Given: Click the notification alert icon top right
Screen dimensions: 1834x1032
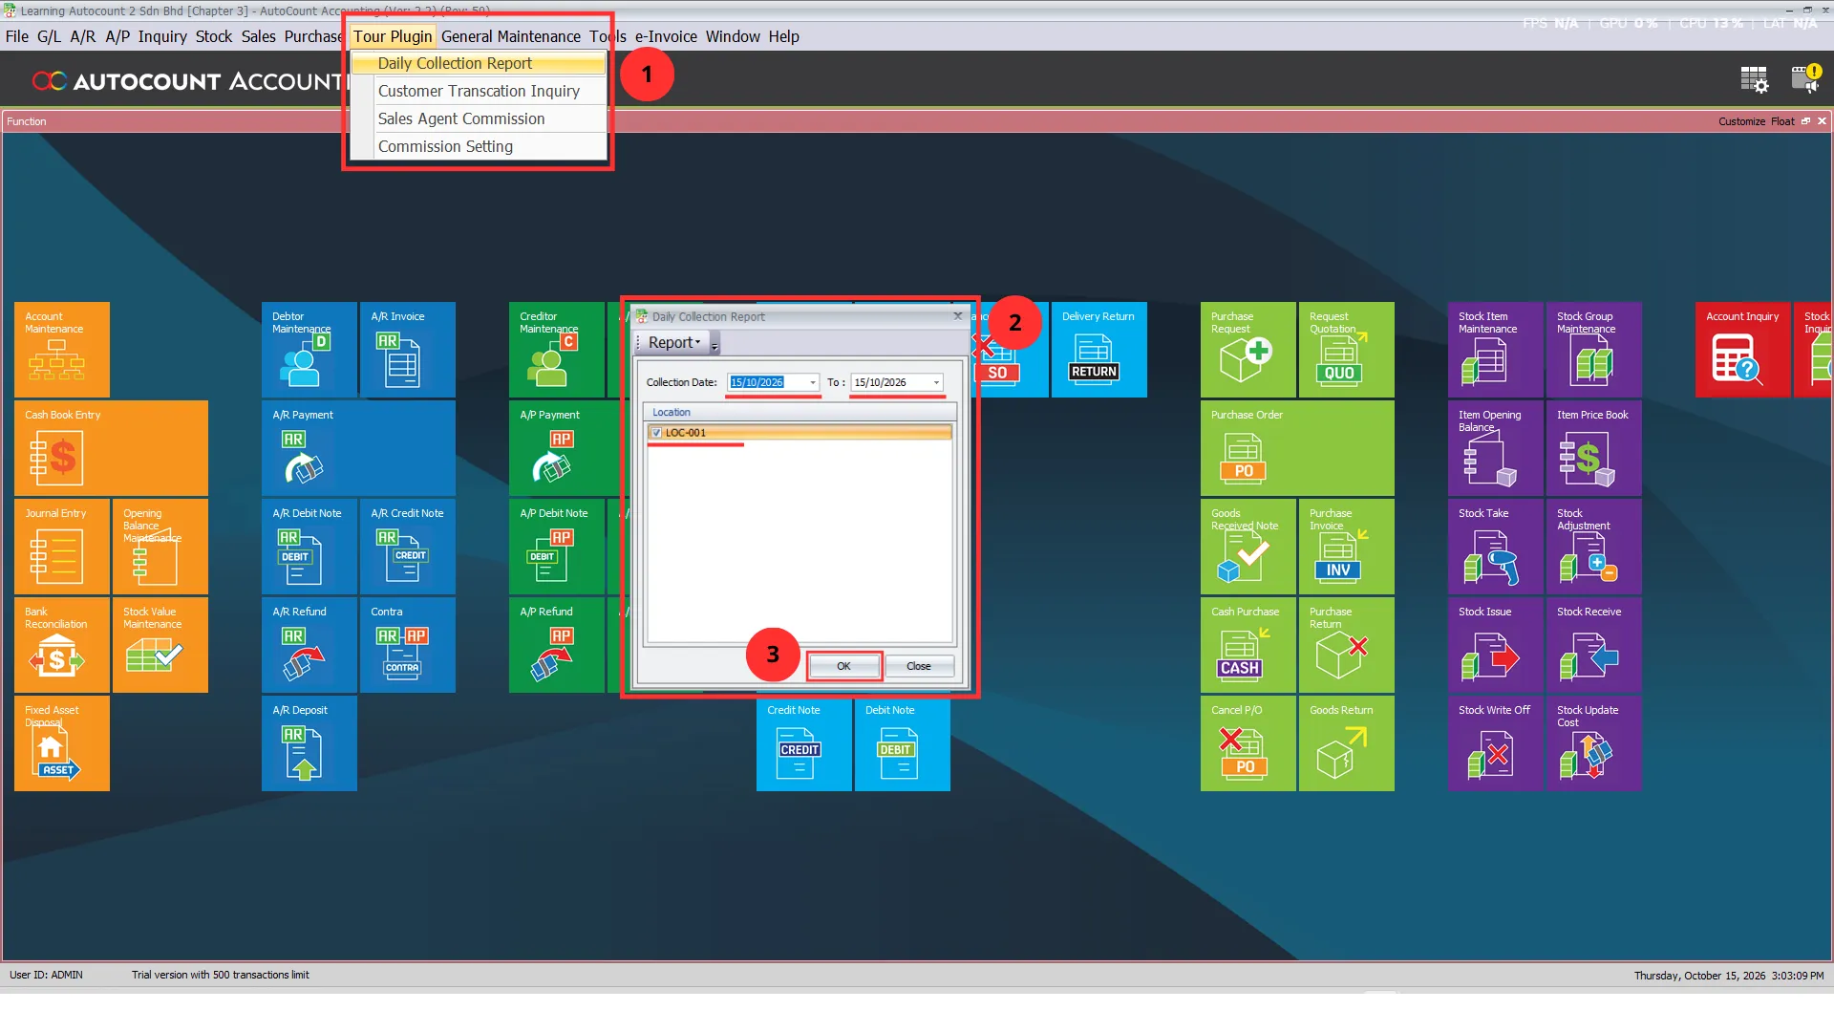Looking at the screenshot, I should click(1805, 78).
